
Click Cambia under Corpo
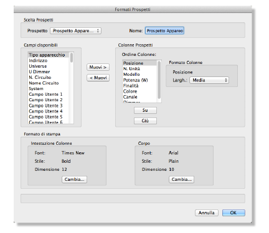[181, 180]
